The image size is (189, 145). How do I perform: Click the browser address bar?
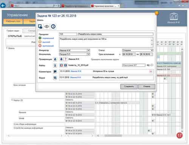[x=33, y=6]
